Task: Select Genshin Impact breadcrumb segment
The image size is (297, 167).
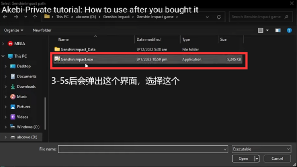Action: coord(116,17)
